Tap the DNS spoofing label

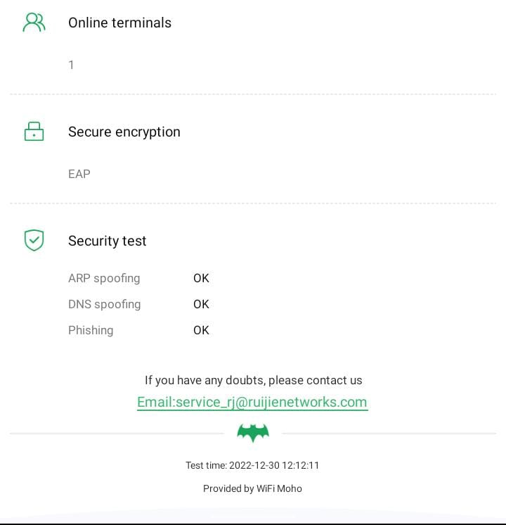[104, 304]
